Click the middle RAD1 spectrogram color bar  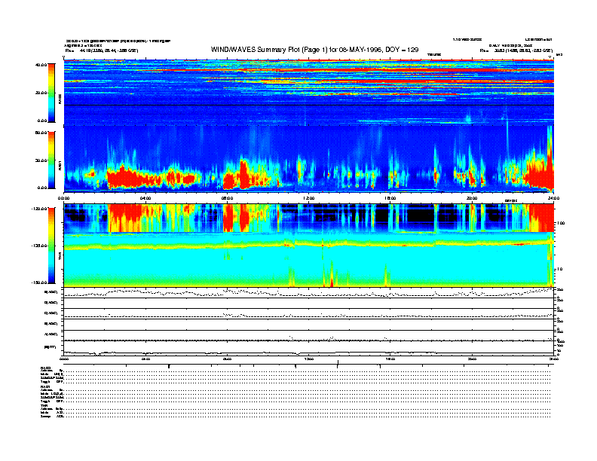tap(52, 160)
